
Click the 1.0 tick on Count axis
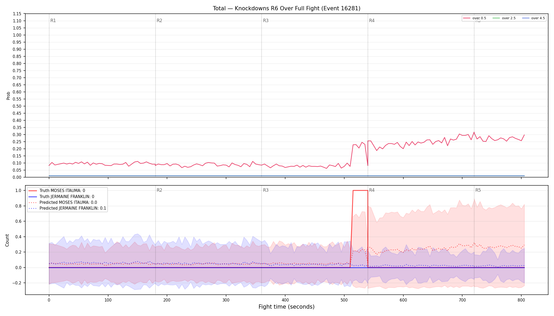tap(18, 190)
